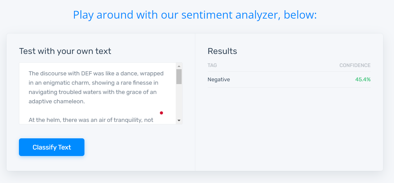Click the Results panel heading
This screenshot has width=394, height=183.
click(222, 51)
